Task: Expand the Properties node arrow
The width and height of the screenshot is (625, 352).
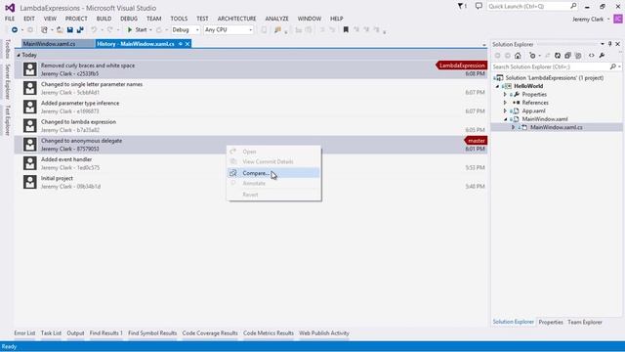Action: coord(505,95)
